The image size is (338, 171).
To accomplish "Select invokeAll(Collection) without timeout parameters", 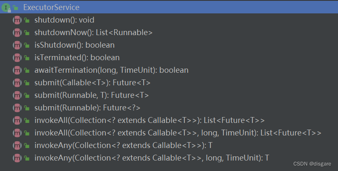I will click(x=149, y=120).
